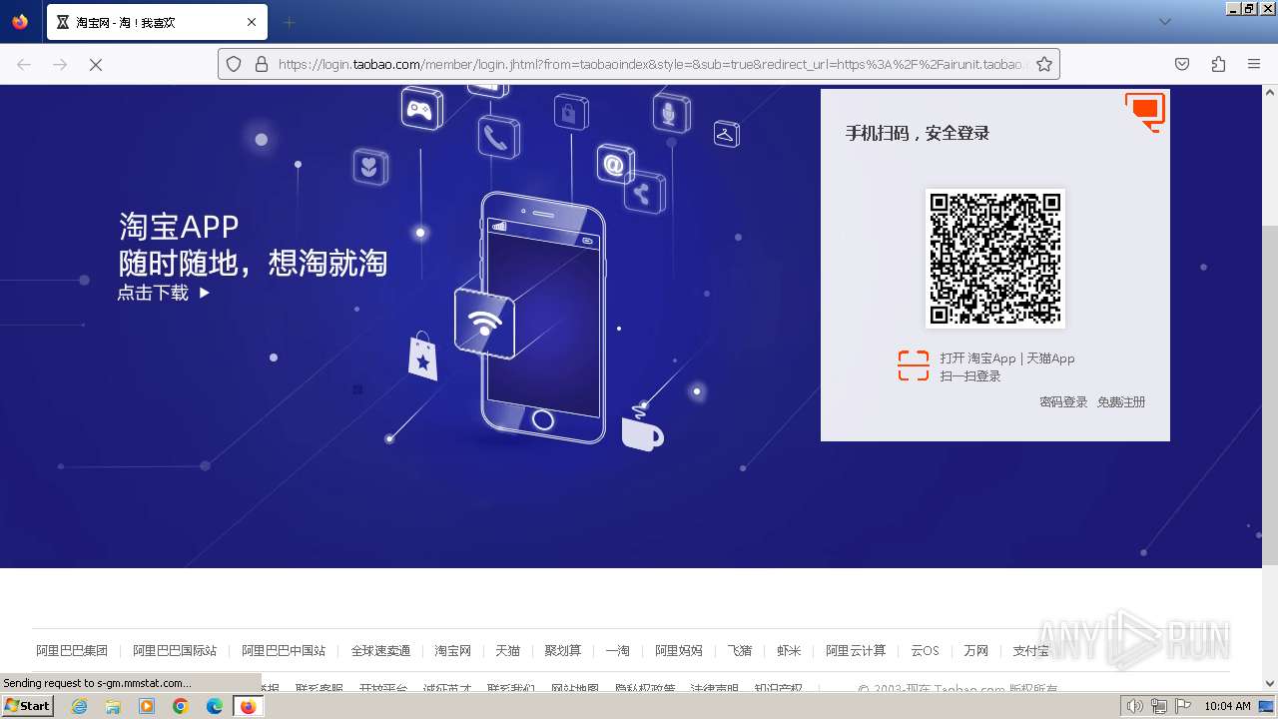This screenshot has width=1278, height=719.
Task: Close the 淘宝网 tab
Action: click(252, 22)
